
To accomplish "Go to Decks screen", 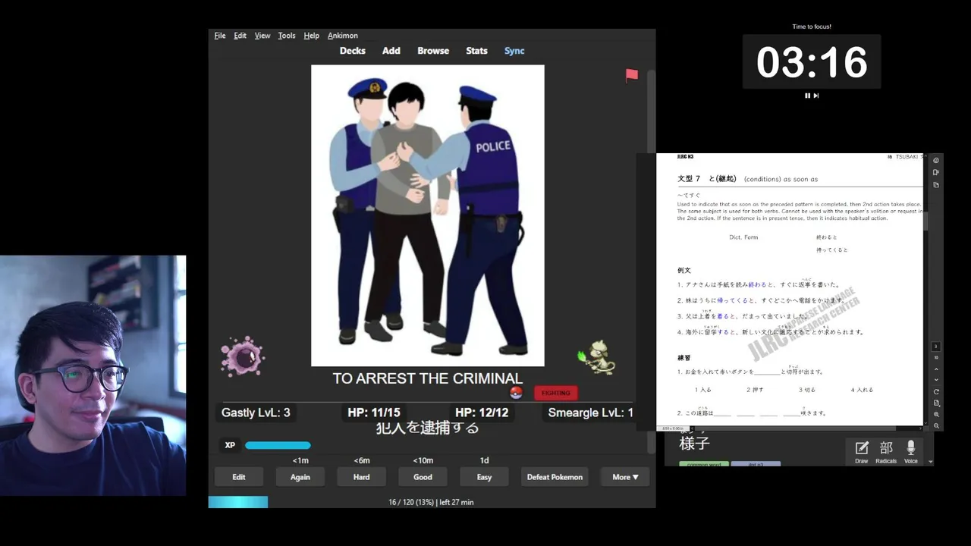I will [x=352, y=51].
